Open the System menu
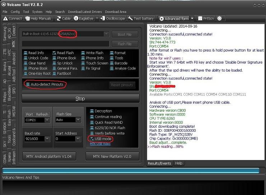This screenshot has width=266, height=195. 37,12
